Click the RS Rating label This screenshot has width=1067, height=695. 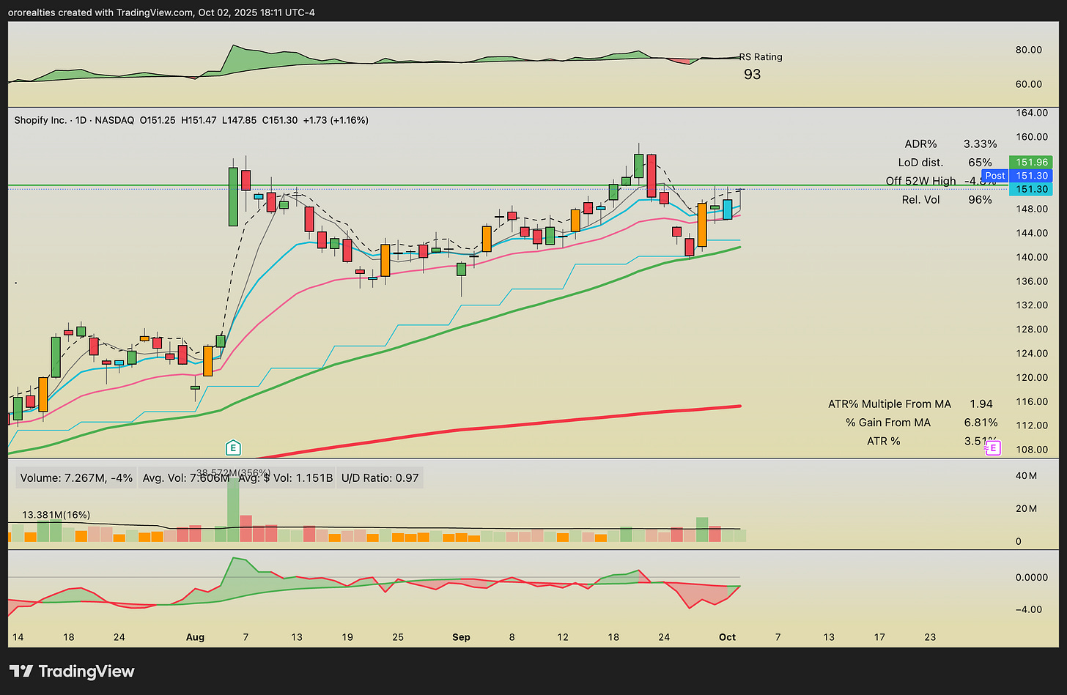761,57
